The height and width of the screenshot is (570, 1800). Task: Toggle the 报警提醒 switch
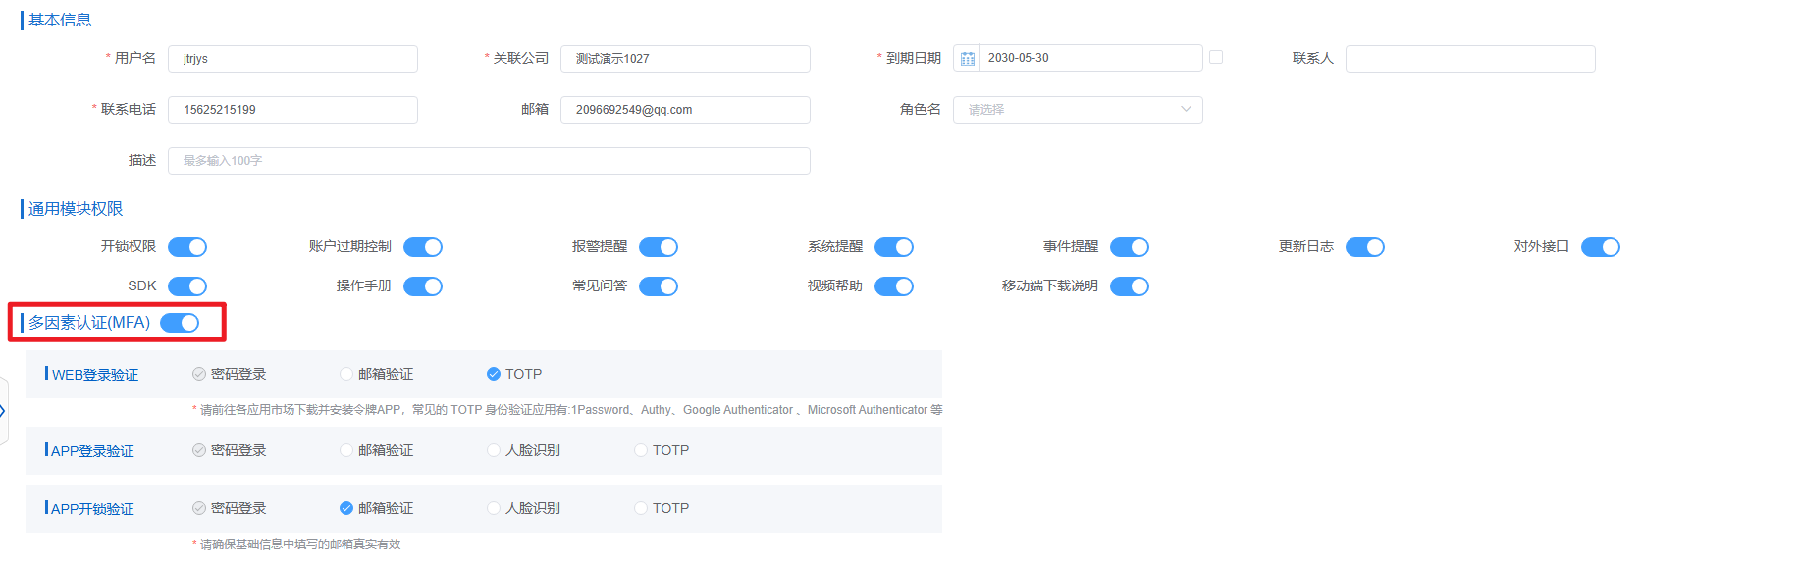[x=659, y=247]
